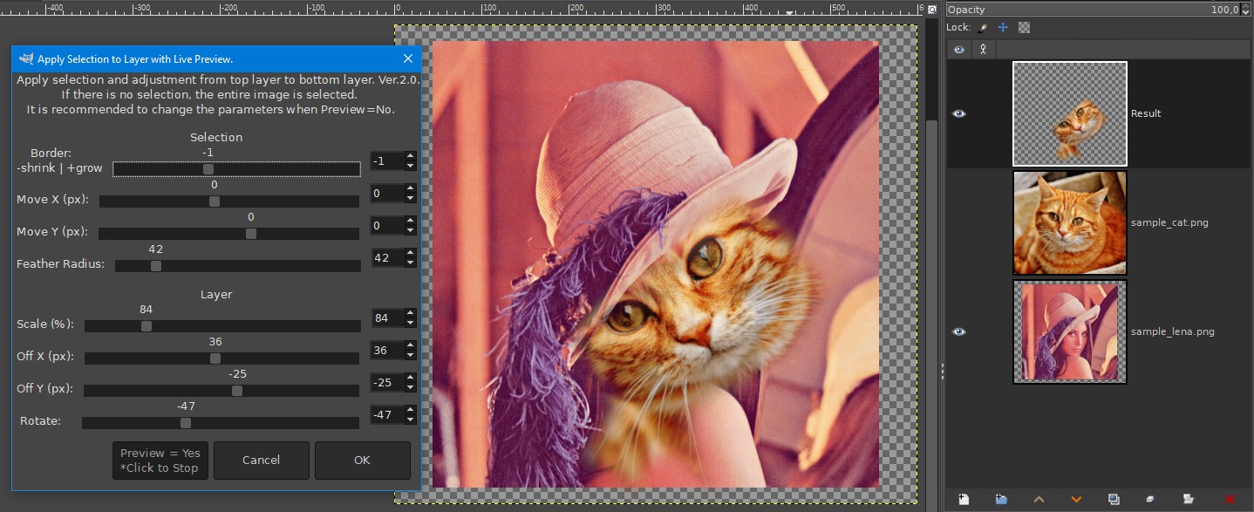This screenshot has height=512, width=1254.
Task: Click the Rotate slider
Action: click(x=221, y=423)
